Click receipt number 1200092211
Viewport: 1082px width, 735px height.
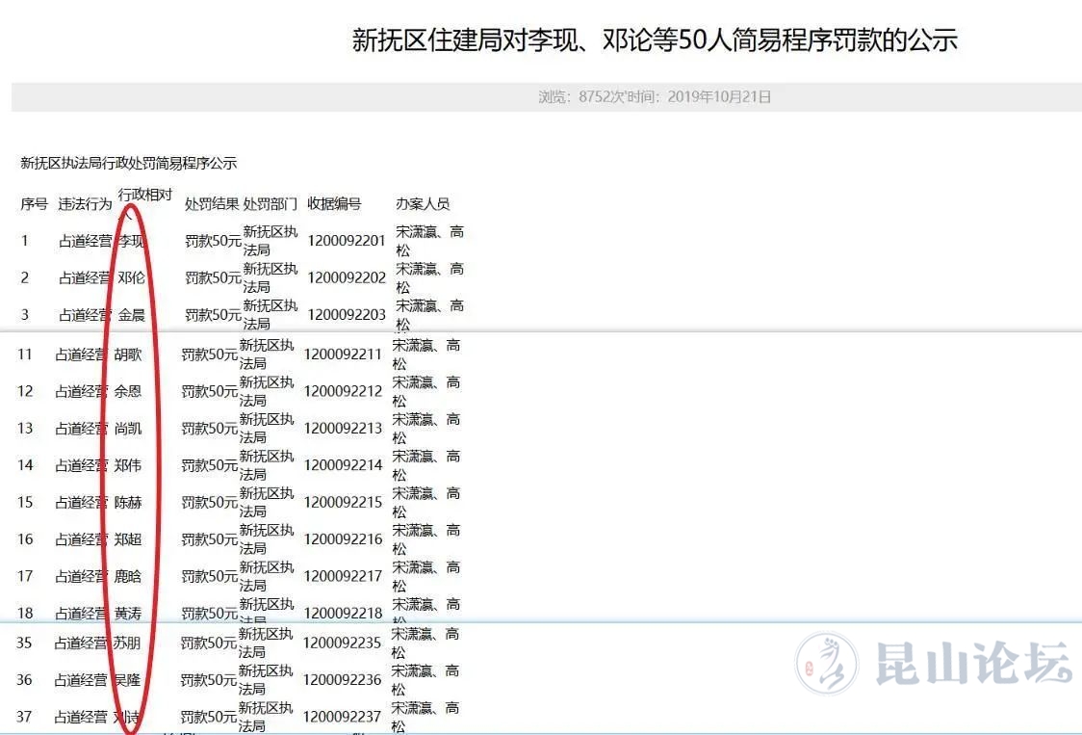[343, 354]
